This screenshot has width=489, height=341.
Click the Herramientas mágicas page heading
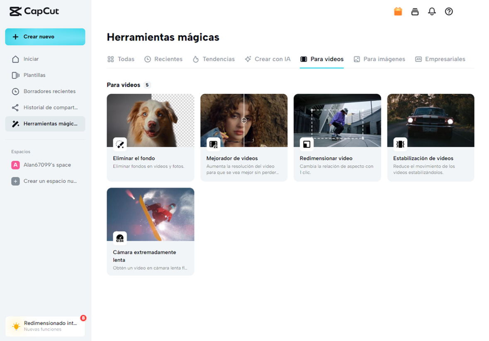[163, 37]
